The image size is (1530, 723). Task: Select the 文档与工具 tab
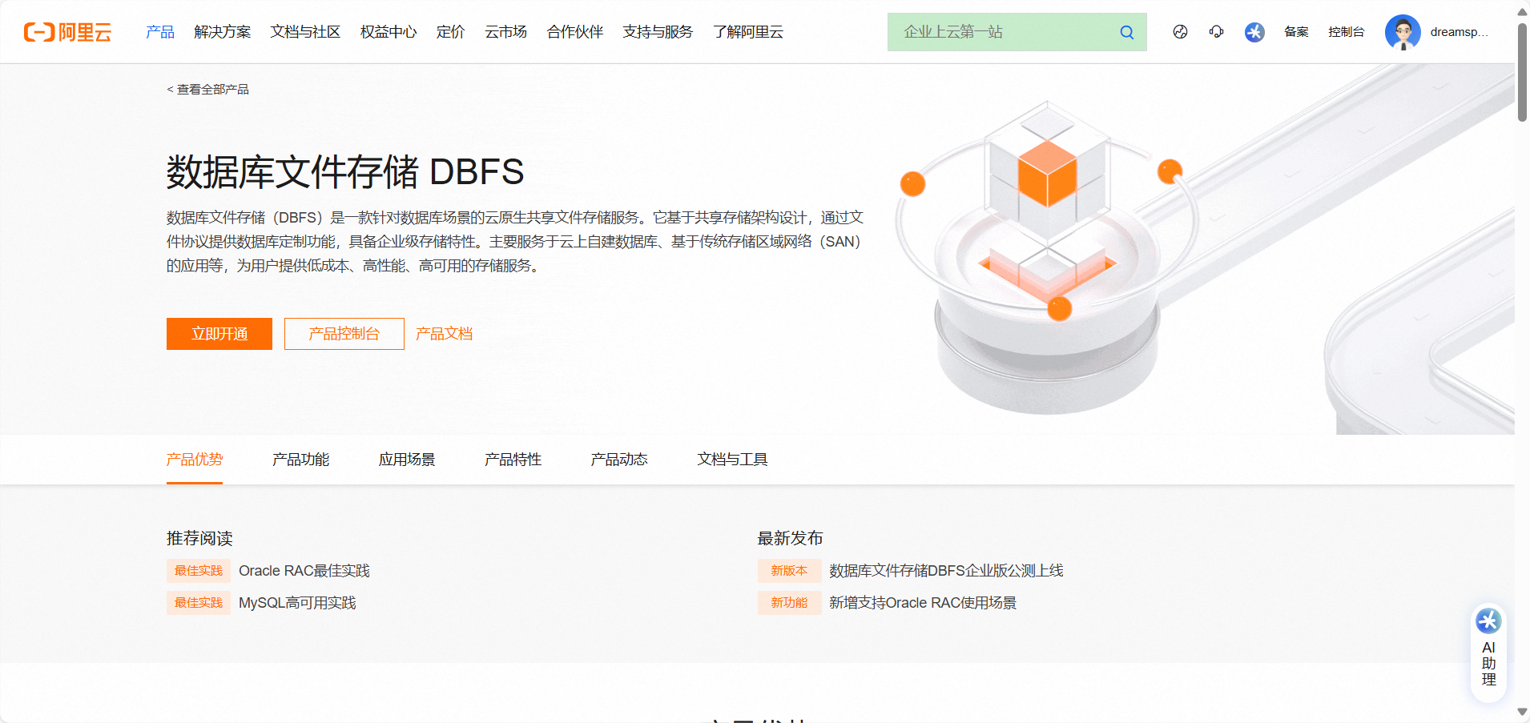732,460
